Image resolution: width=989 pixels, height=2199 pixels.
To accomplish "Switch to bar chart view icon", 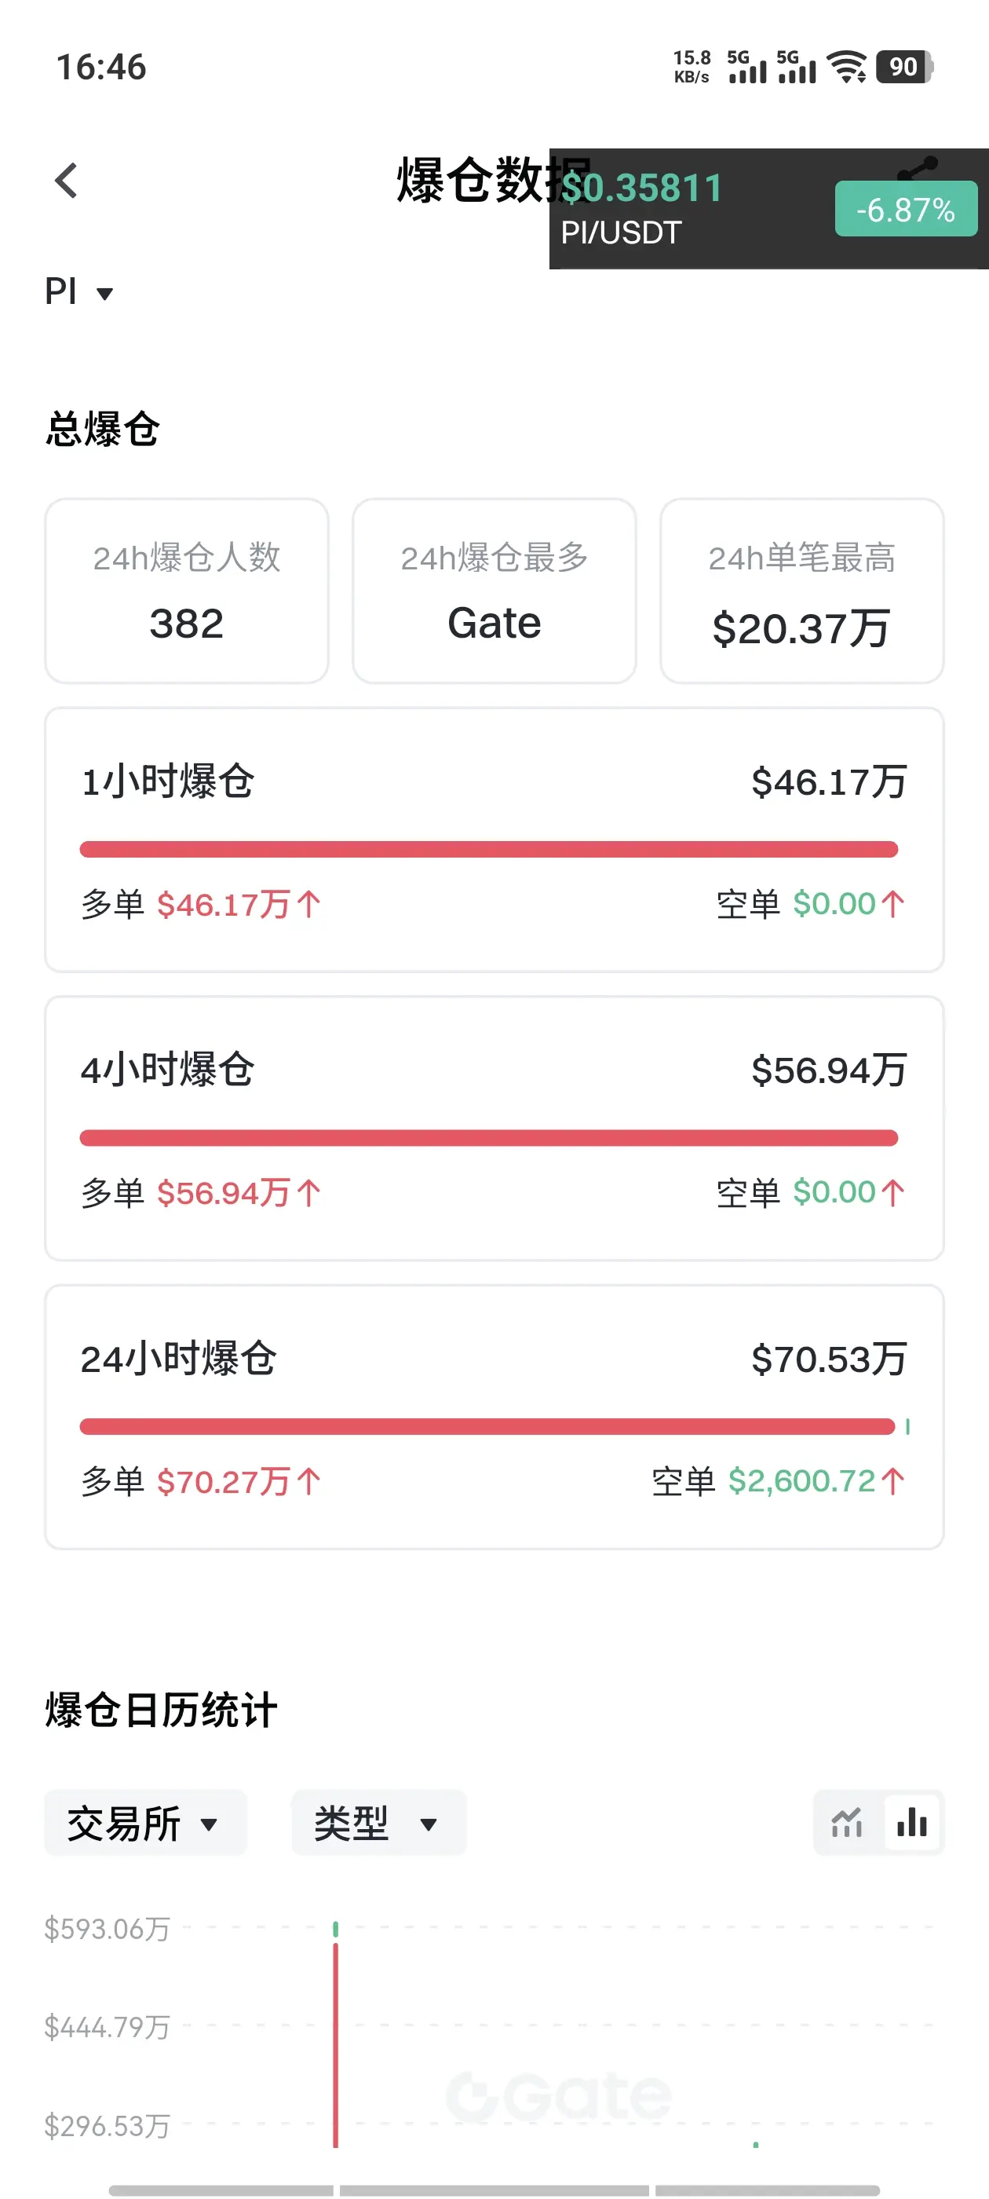I will (912, 1823).
